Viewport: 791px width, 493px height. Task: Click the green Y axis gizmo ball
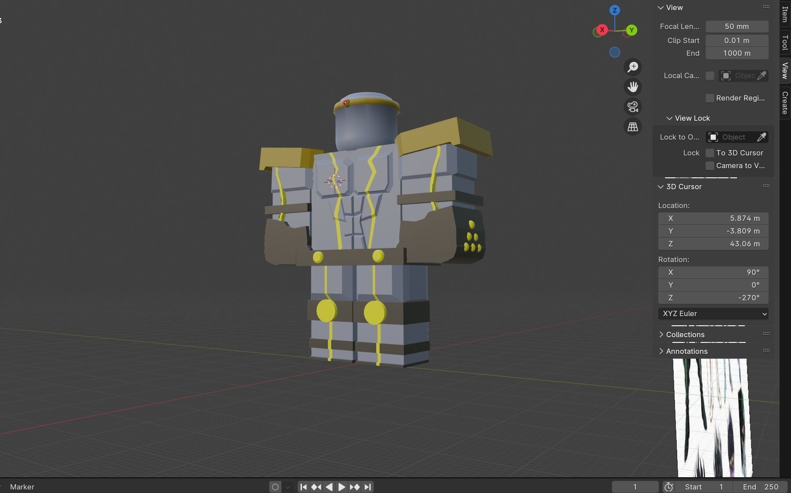point(631,30)
